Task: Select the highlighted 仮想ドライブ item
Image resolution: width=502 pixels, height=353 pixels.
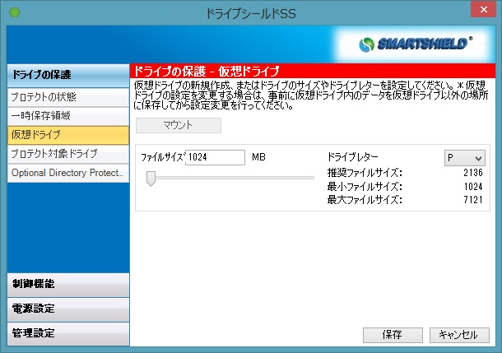Action: click(67, 135)
